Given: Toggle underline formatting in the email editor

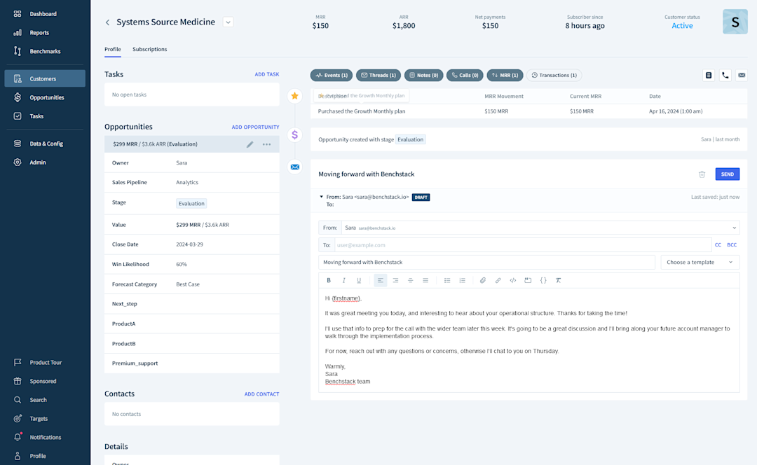Looking at the screenshot, I should pyautogui.click(x=359, y=280).
